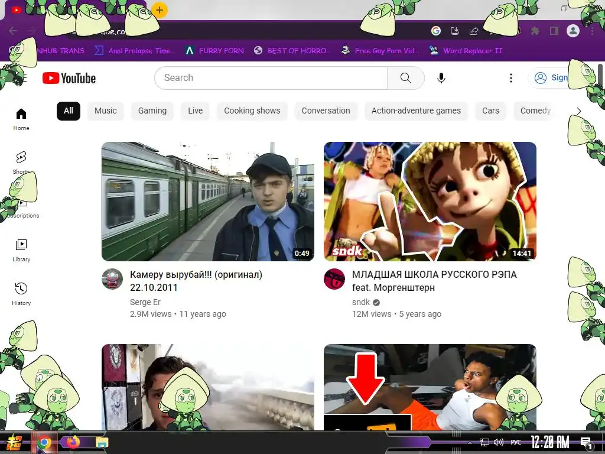
Task: Open the volume tray icon
Action: (499, 442)
